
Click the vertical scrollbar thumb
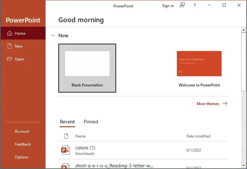[243, 62]
